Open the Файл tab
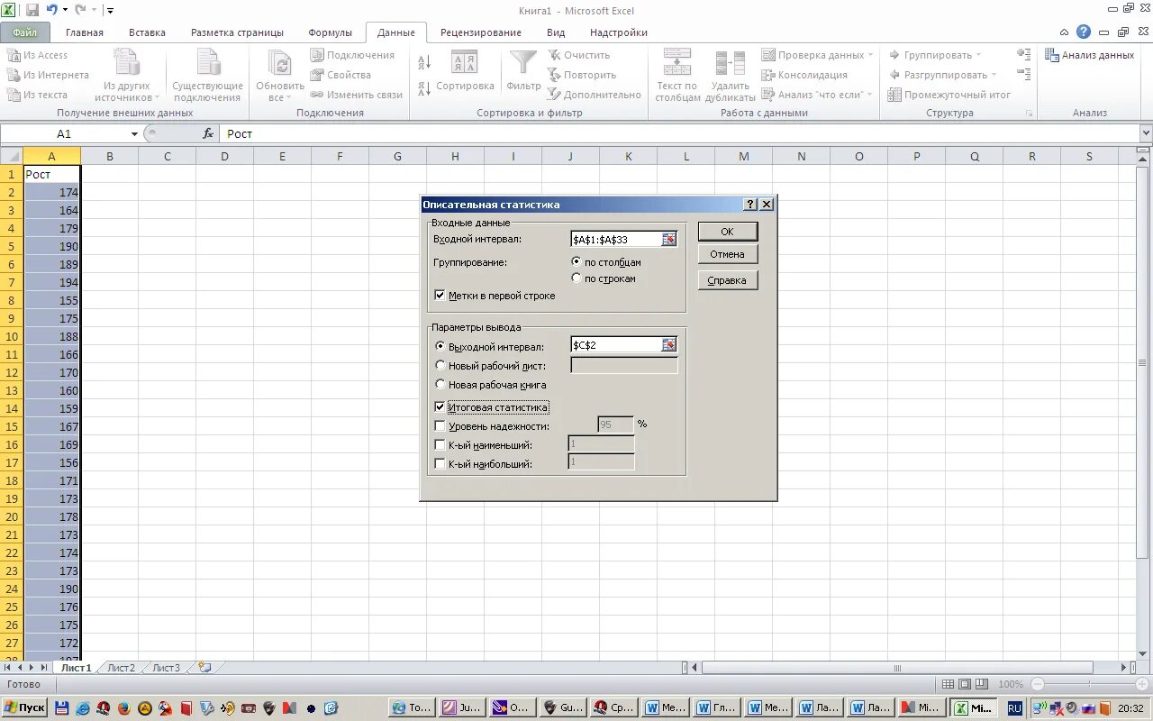 pyautogui.click(x=24, y=32)
